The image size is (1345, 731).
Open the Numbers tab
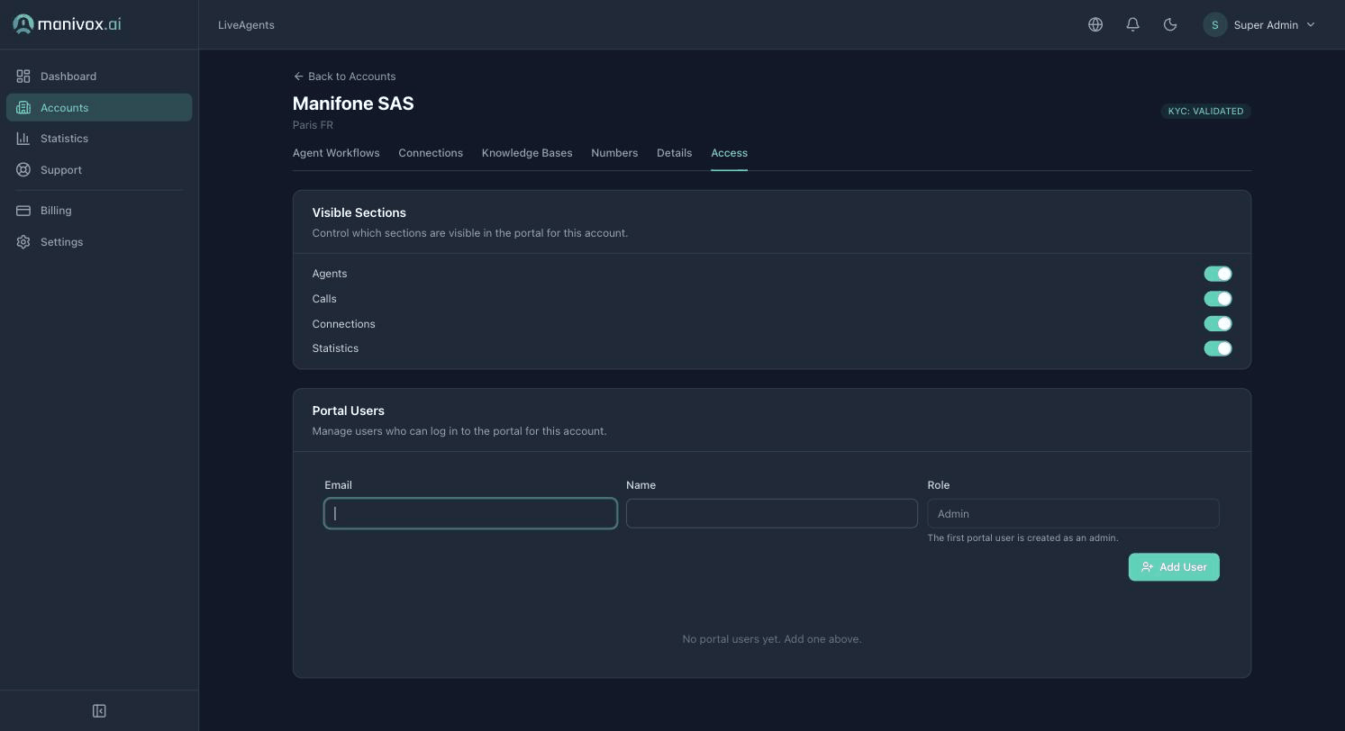coord(614,153)
